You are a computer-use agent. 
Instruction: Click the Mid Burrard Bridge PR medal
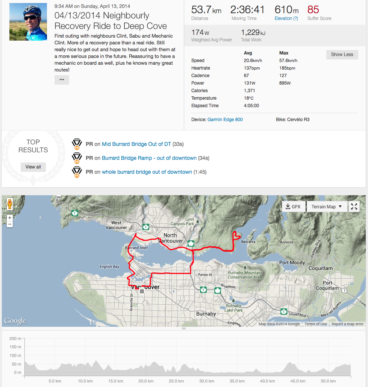[77, 144]
